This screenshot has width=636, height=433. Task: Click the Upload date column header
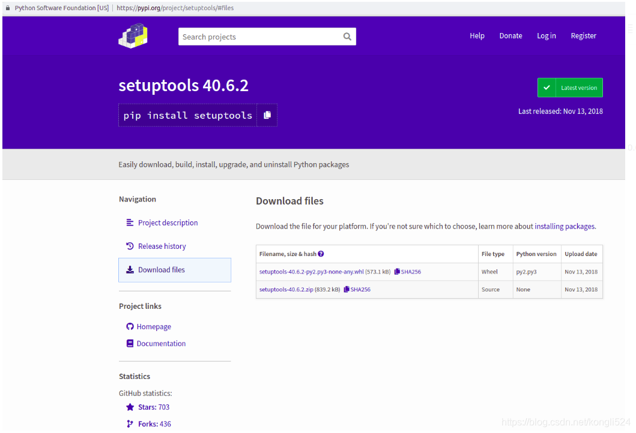click(x=581, y=254)
